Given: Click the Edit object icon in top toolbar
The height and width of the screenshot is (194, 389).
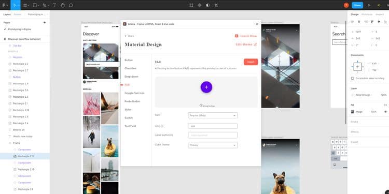Looking at the screenshot, I should [x=191, y=5].
